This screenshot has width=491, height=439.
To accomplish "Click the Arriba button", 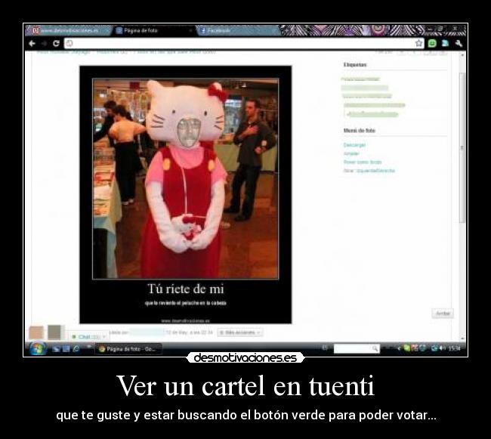I will pyautogui.click(x=443, y=314).
